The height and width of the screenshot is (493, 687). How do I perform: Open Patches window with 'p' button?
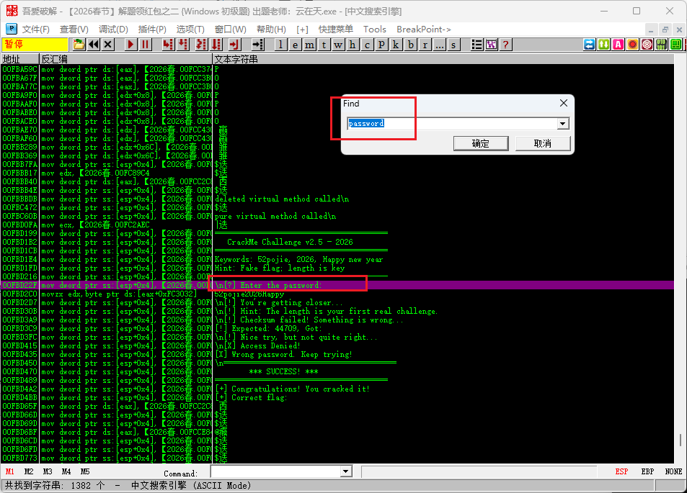[381, 45]
